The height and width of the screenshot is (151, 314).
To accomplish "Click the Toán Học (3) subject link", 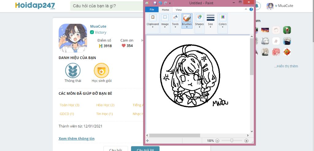I will 70,105.
